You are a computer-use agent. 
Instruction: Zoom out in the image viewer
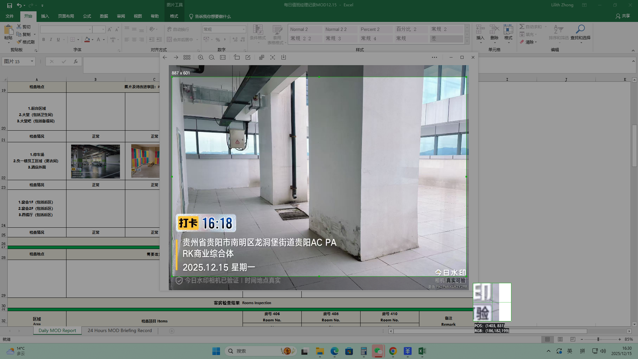[x=212, y=58]
